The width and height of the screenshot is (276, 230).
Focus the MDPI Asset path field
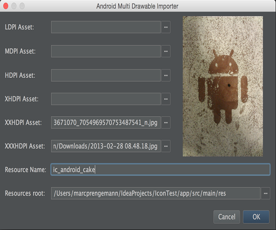(106, 51)
